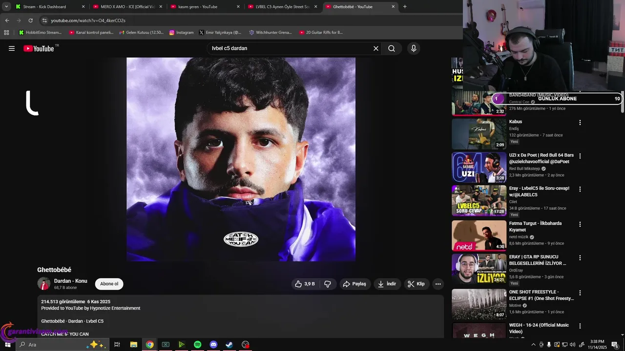Open Windows Start menu
625x351 pixels.
click(x=8, y=345)
